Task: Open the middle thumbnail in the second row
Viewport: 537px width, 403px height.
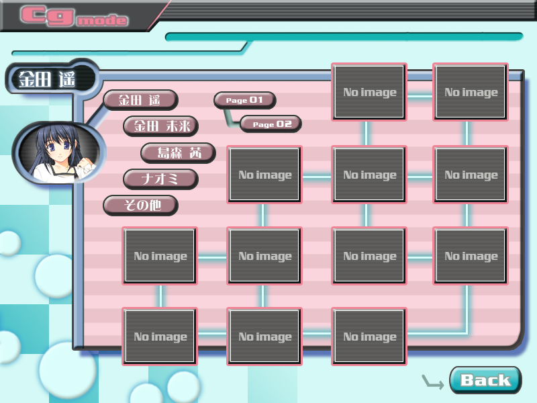Action: (369, 175)
